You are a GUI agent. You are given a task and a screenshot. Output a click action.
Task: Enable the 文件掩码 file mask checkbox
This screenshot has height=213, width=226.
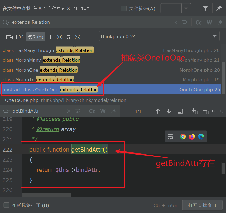(x=124, y=9)
